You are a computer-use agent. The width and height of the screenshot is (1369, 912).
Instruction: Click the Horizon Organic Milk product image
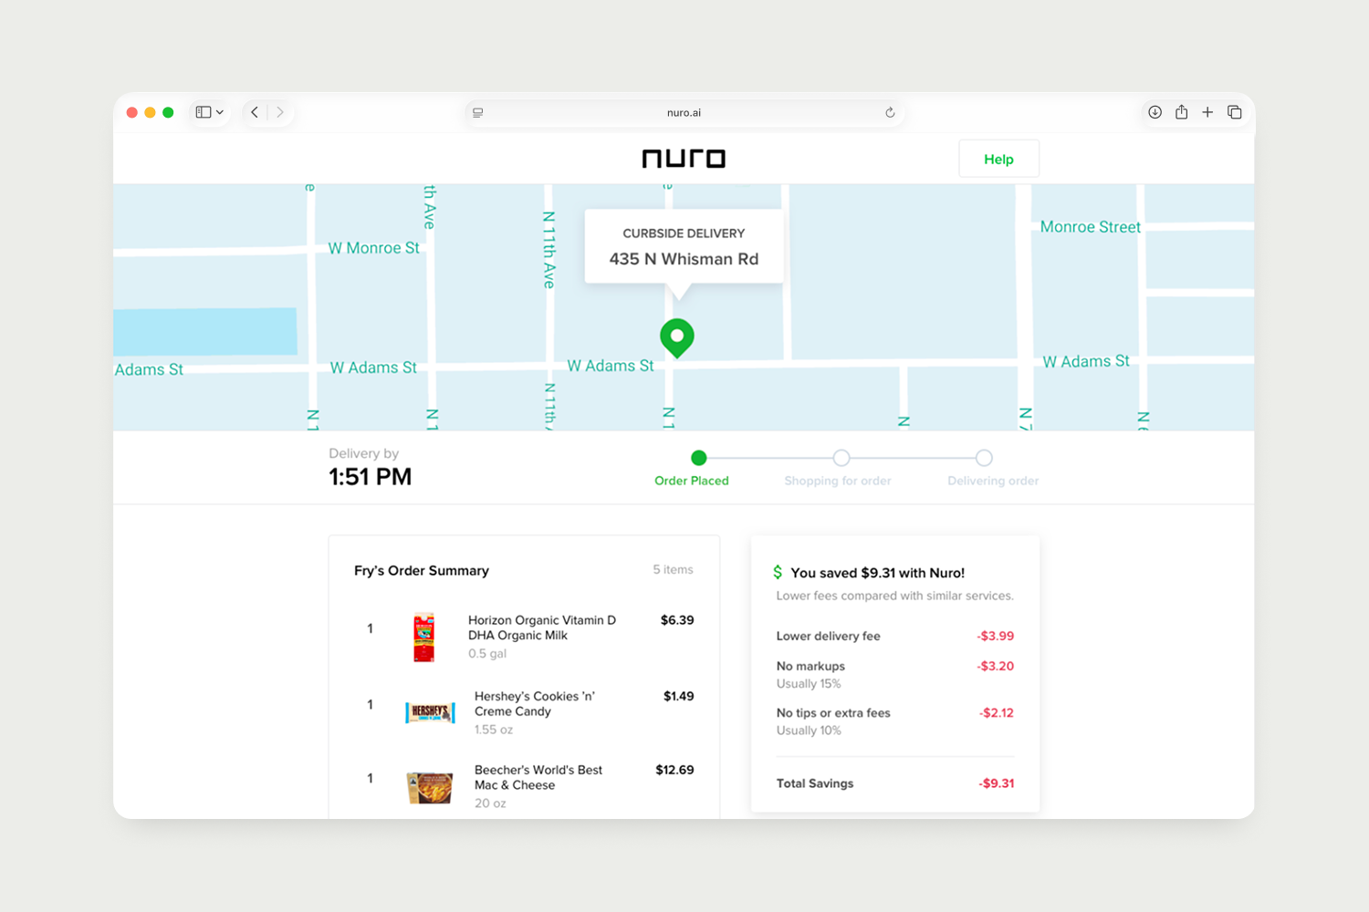tap(423, 637)
